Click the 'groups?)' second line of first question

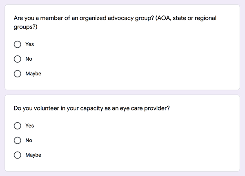click(25, 27)
